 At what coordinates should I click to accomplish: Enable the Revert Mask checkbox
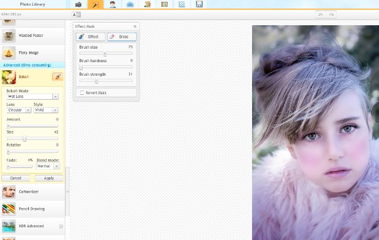tap(82, 93)
